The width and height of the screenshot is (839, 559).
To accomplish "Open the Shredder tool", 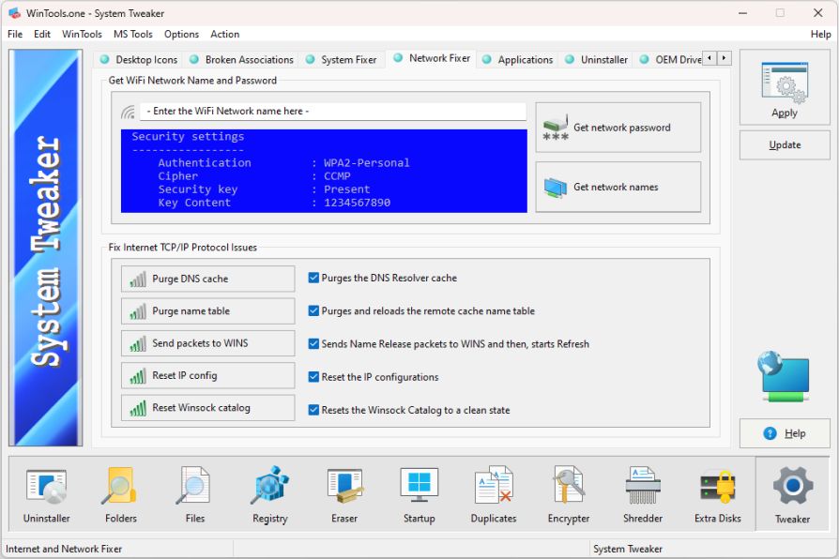I will click(x=643, y=495).
